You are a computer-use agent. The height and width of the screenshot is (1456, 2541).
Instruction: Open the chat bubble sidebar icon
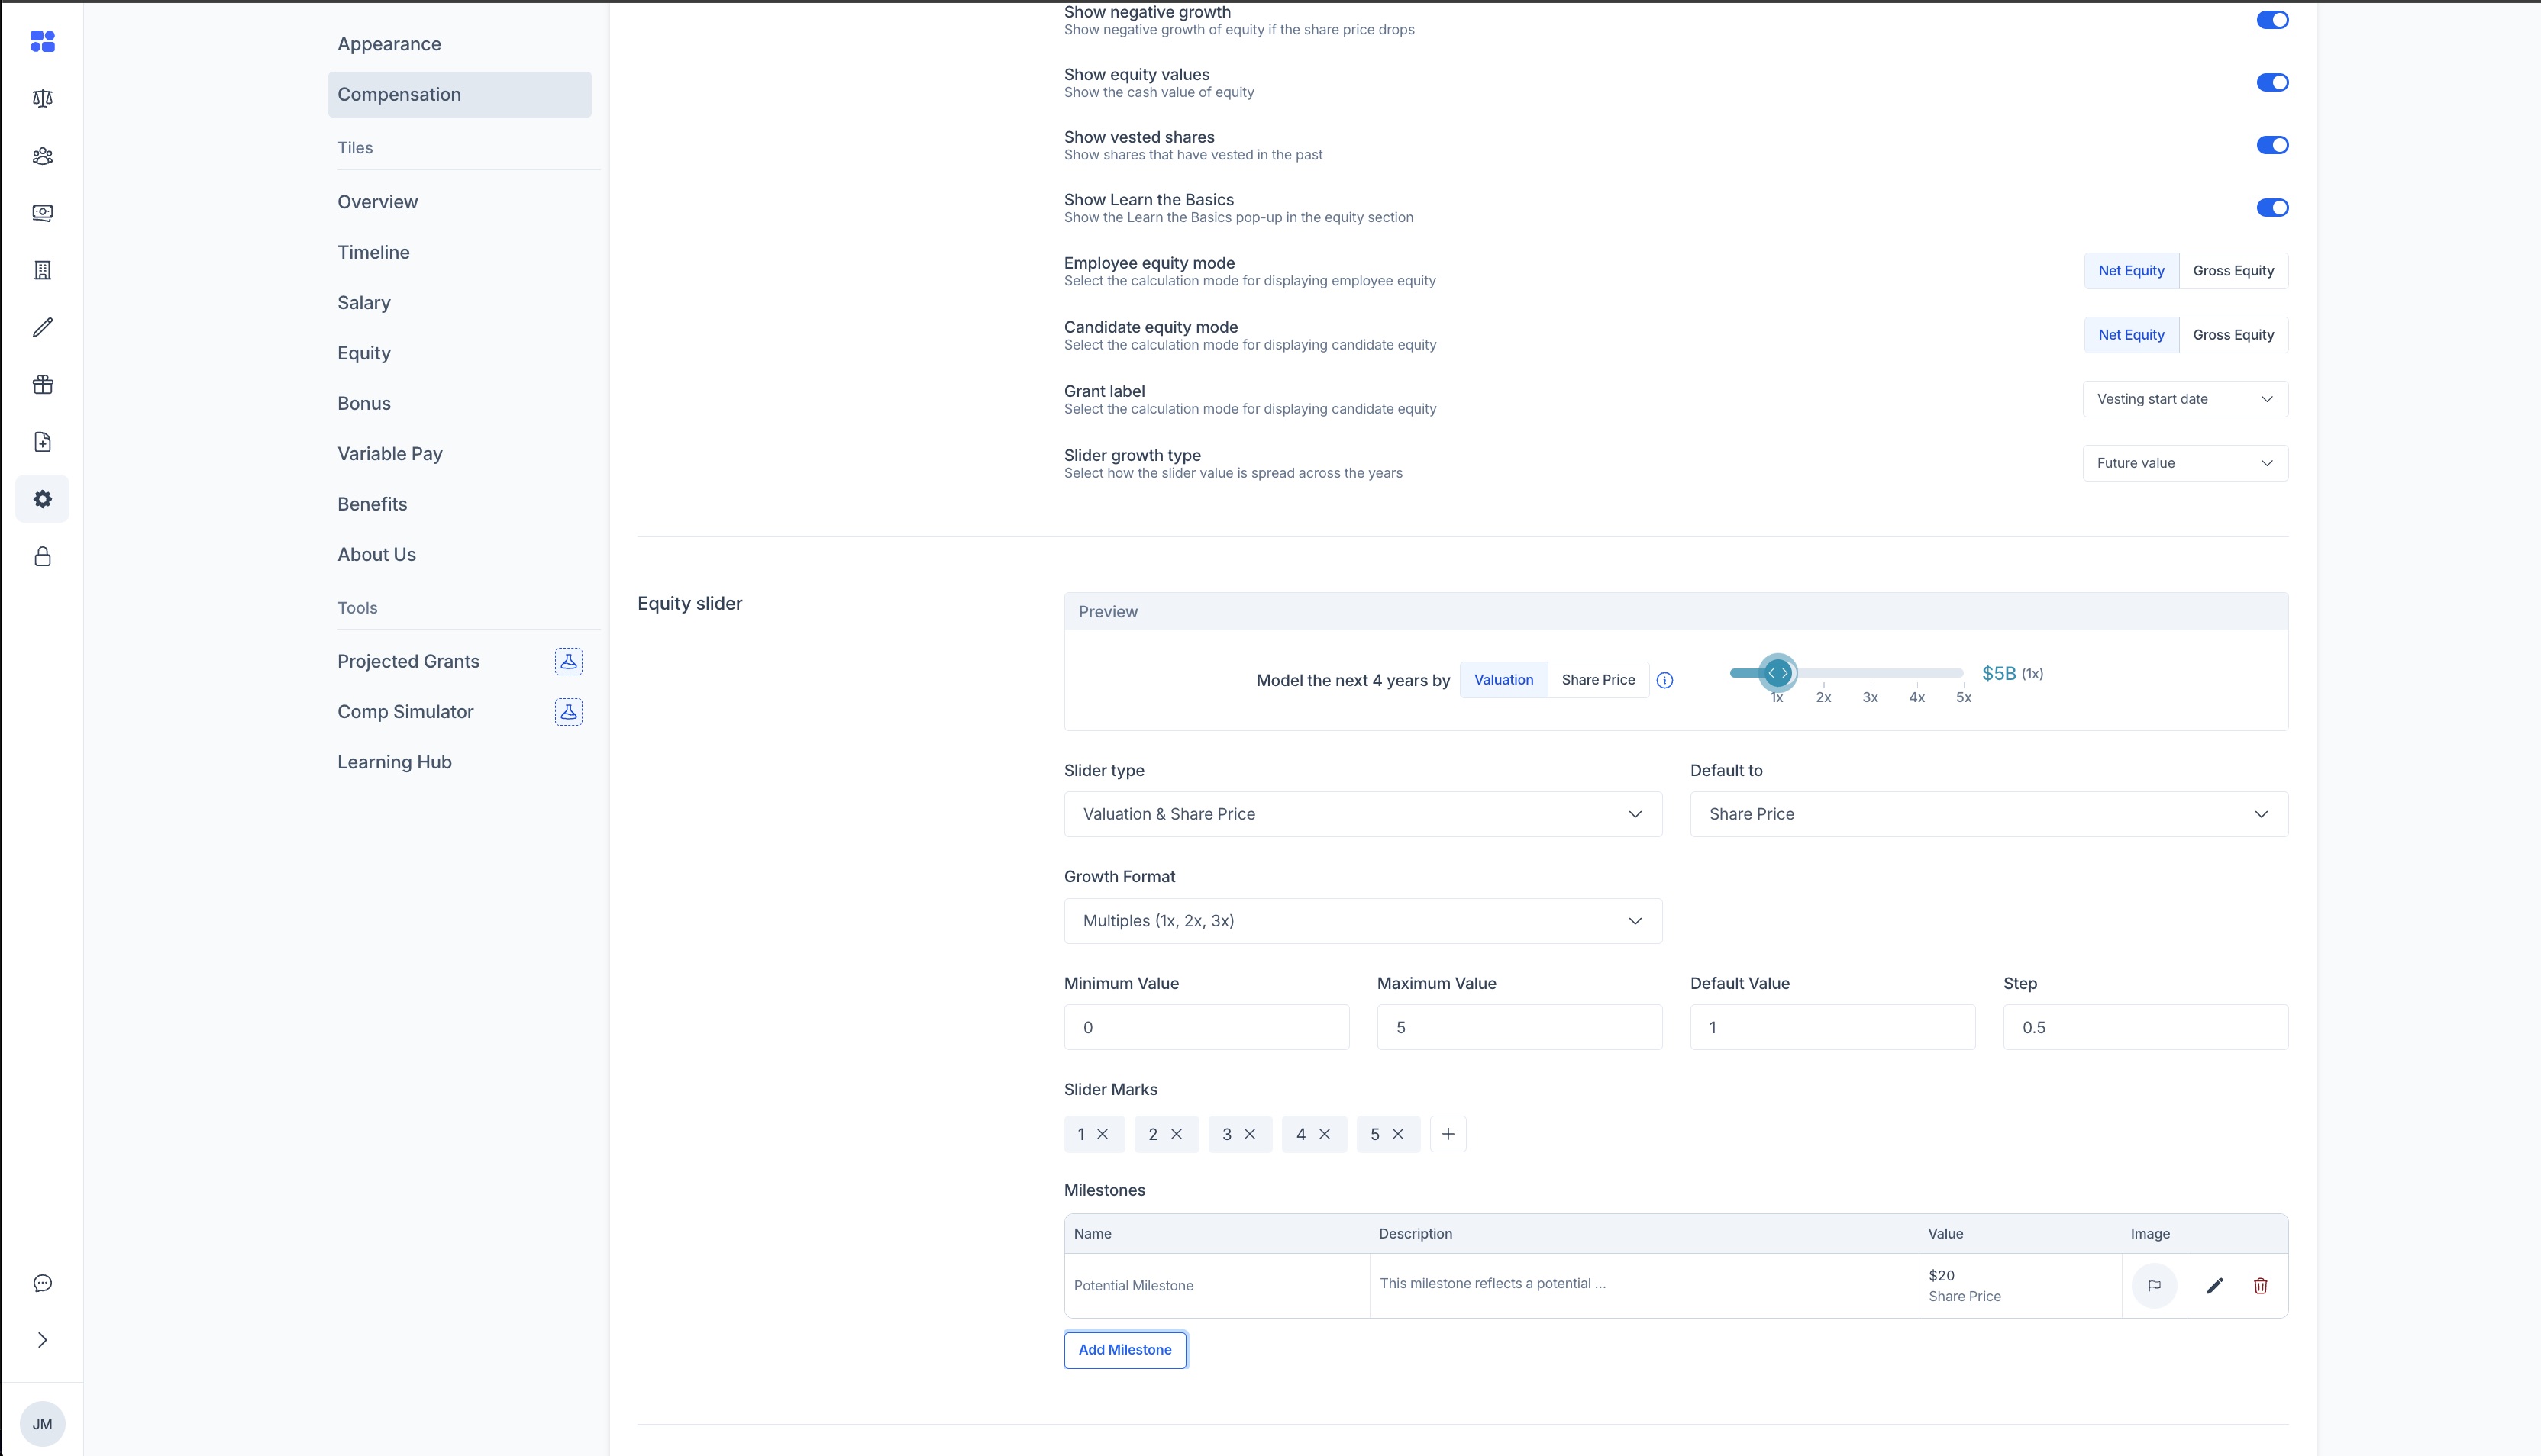(x=42, y=1283)
